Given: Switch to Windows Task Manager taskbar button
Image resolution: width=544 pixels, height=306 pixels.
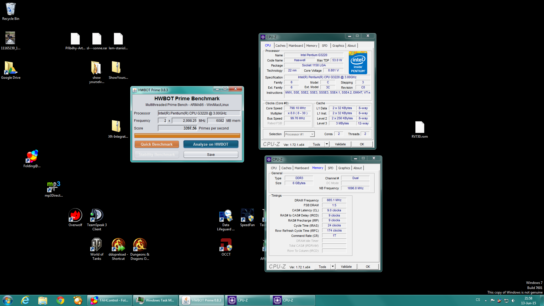Looking at the screenshot, I should 156,300.
